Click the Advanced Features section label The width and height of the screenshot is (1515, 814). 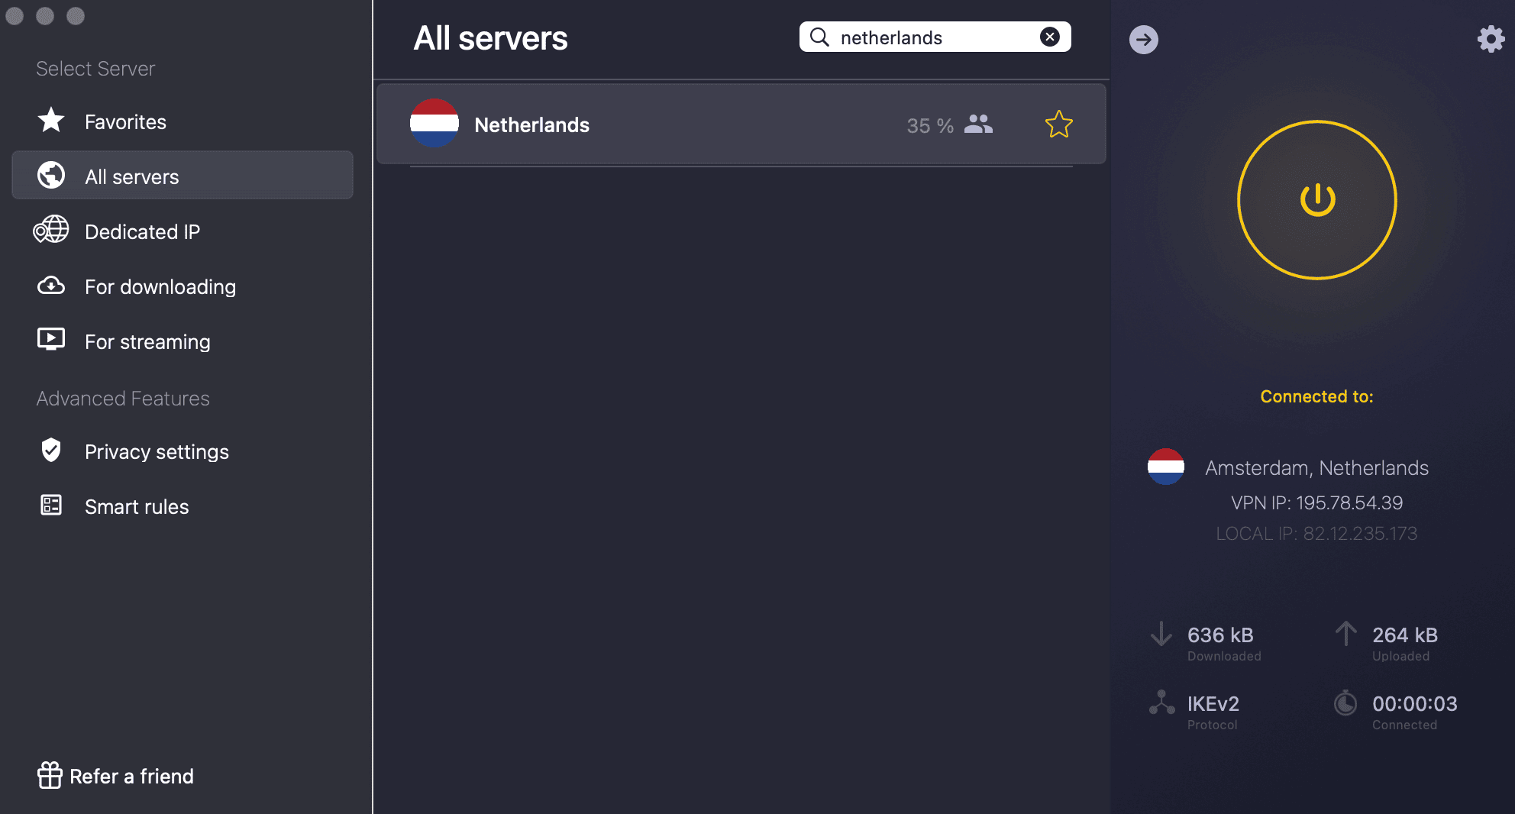123,399
